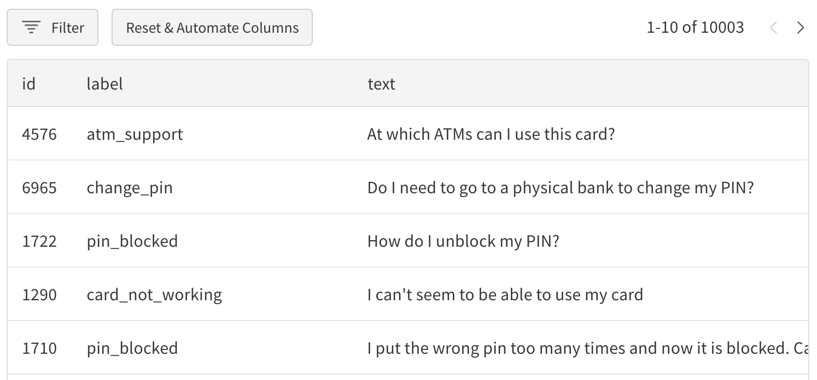Click the atm_support label cell
The height and width of the screenshot is (380, 817).
point(135,134)
